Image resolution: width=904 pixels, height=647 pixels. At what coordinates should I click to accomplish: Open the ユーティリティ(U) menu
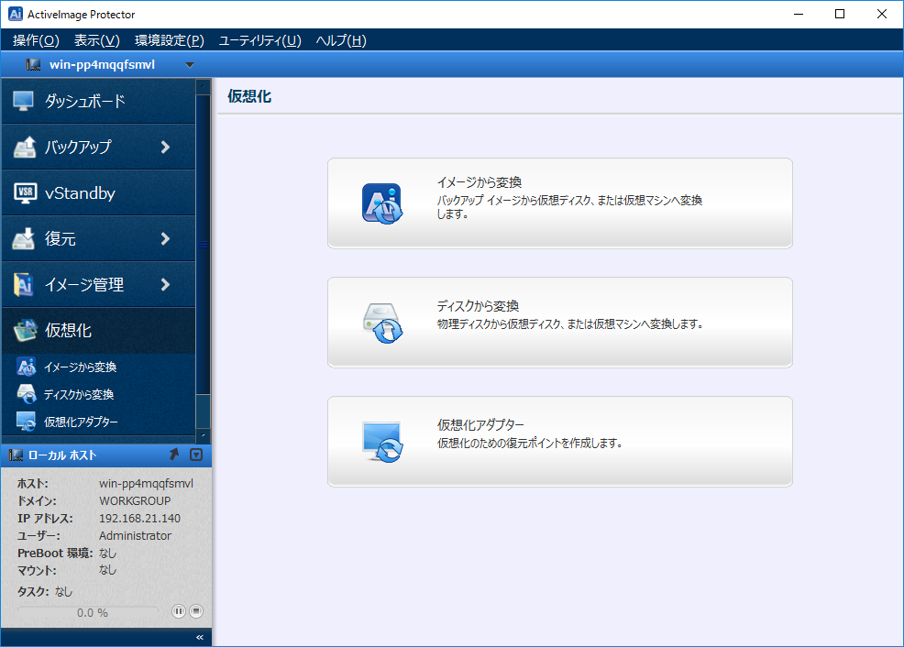[x=259, y=40]
